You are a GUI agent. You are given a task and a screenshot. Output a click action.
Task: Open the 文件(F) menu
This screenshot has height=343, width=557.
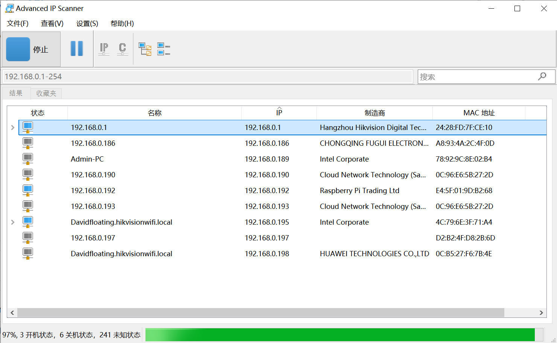point(18,23)
